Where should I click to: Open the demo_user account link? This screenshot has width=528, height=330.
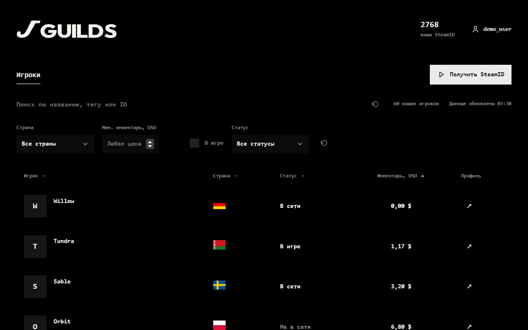point(492,29)
